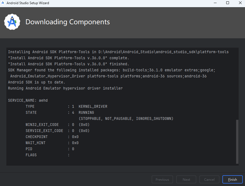Click the "(STOPPABLE, NOT_PAUSABLE, IGNORES_SHUTDOWN)" line
The image size is (245, 186).
coord(126,118)
